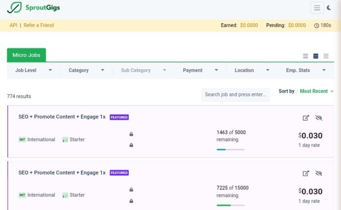Click upper lock icon in second job

131,190
